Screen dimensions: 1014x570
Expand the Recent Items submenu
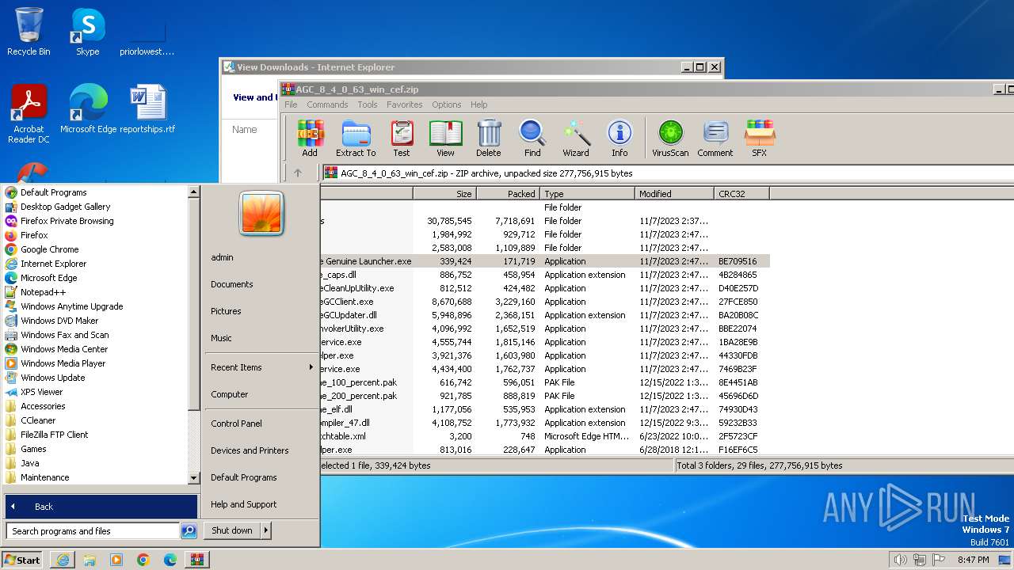311,367
